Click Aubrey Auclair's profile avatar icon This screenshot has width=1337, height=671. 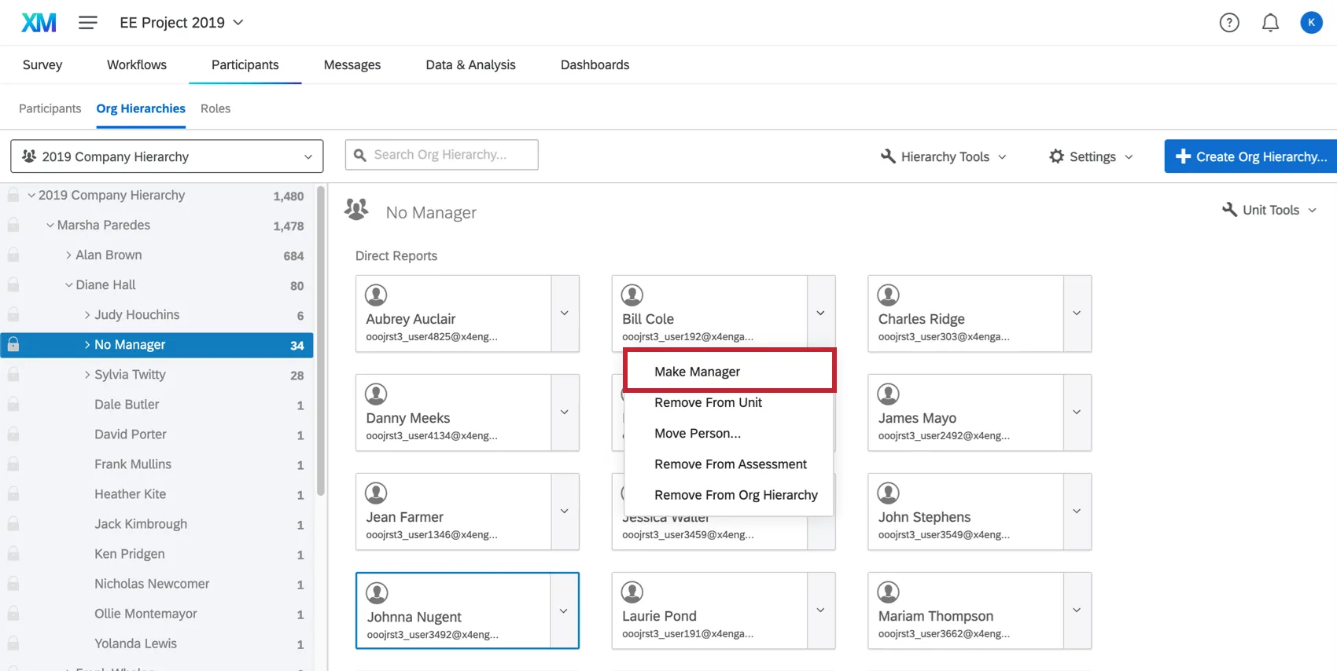(376, 295)
